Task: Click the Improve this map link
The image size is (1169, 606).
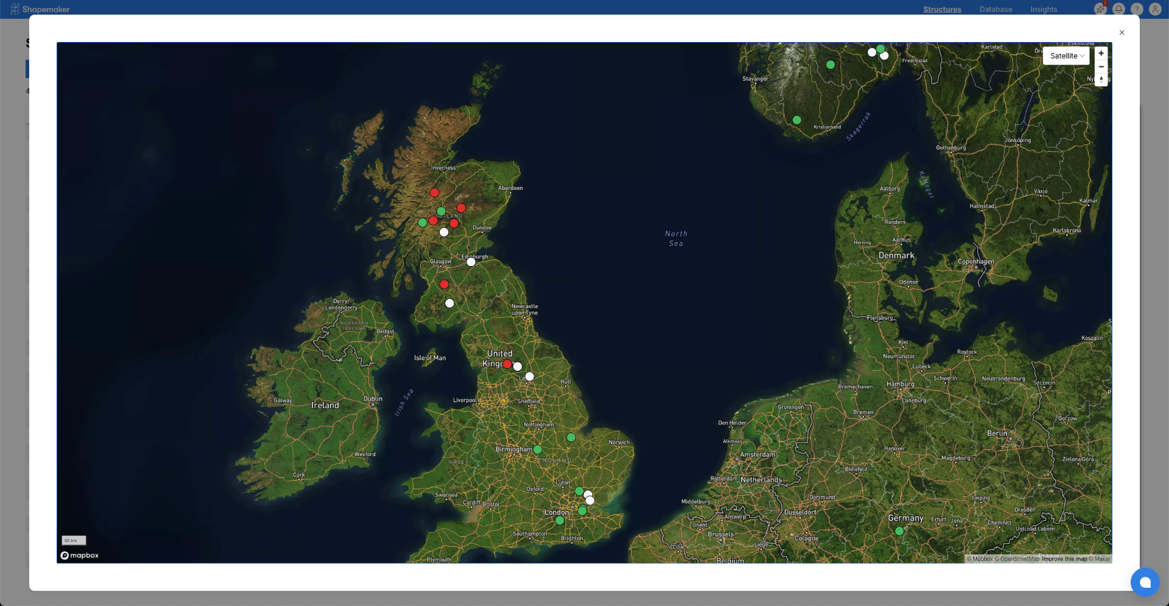Action: 1064,559
